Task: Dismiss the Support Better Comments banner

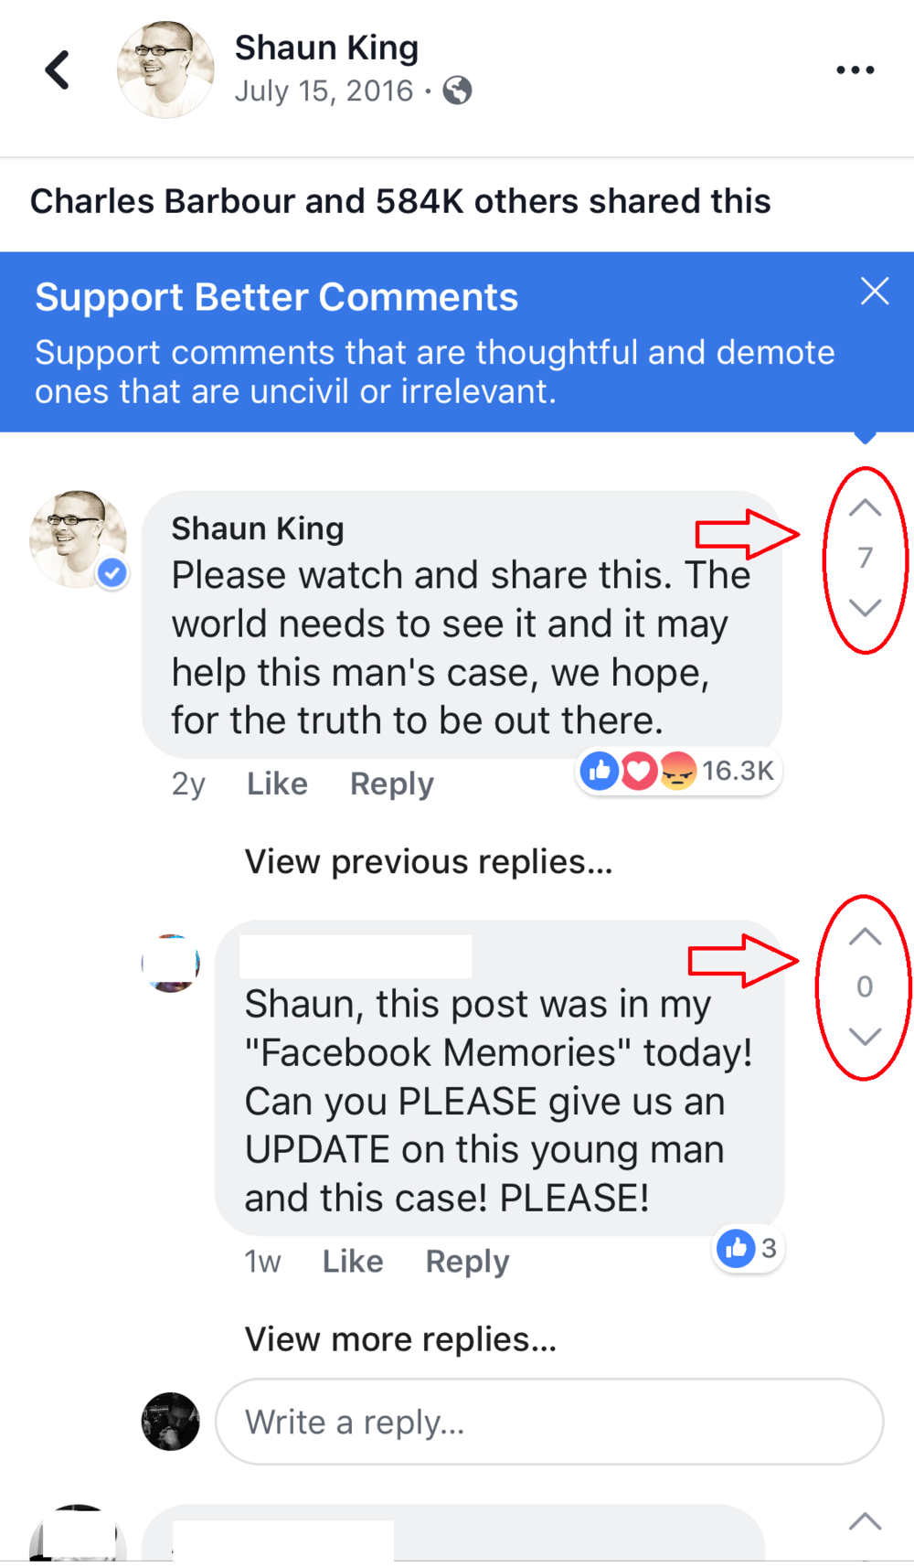Action: (875, 292)
